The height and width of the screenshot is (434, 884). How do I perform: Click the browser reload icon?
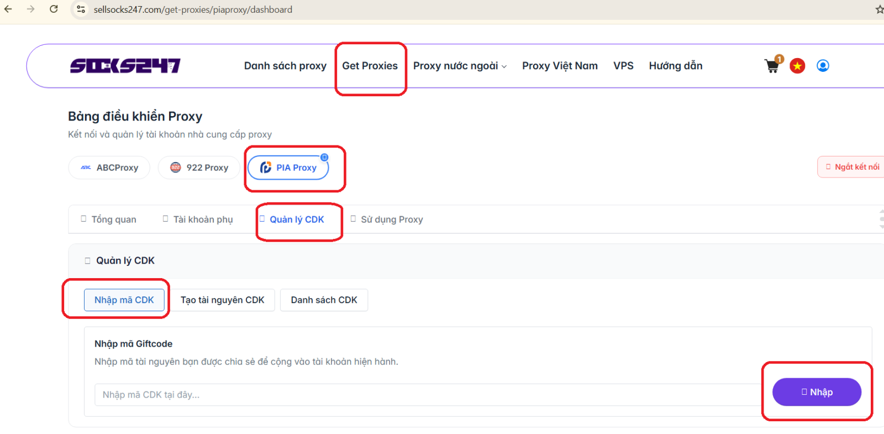click(x=54, y=9)
